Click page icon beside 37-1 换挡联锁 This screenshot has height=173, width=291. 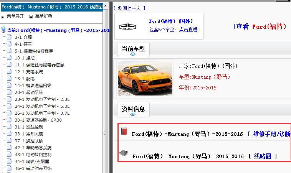tap(9, 140)
